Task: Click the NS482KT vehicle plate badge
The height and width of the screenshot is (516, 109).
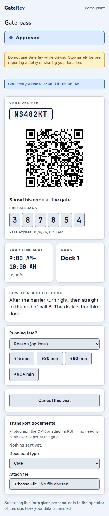Action: point(31,114)
